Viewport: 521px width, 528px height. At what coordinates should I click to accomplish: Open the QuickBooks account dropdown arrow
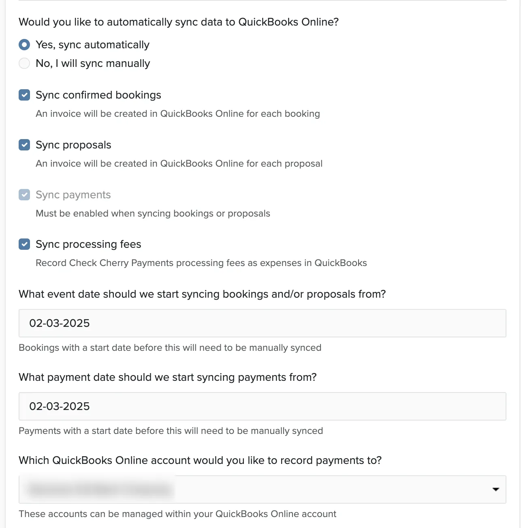(x=495, y=489)
